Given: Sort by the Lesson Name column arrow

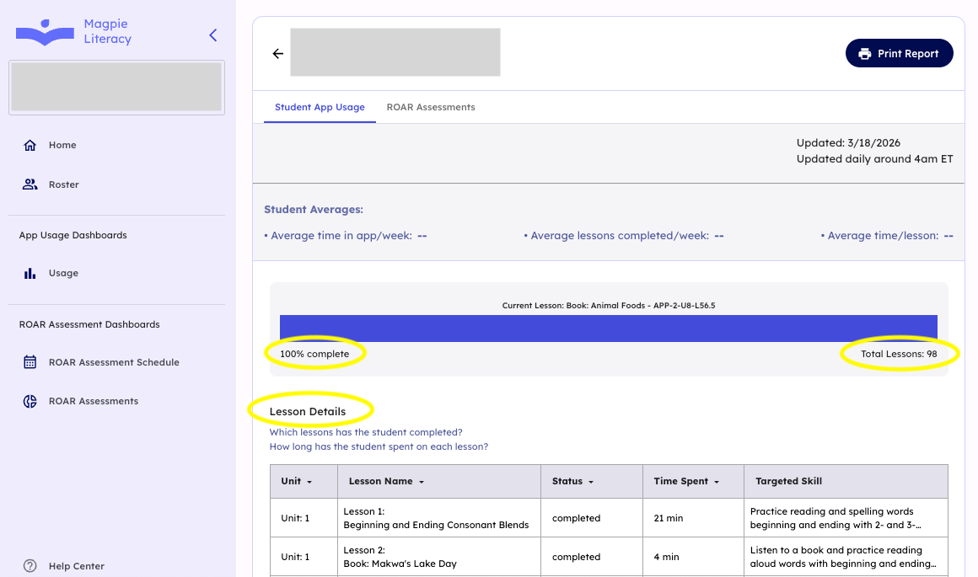Looking at the screenshot, I should pos(421,482).
